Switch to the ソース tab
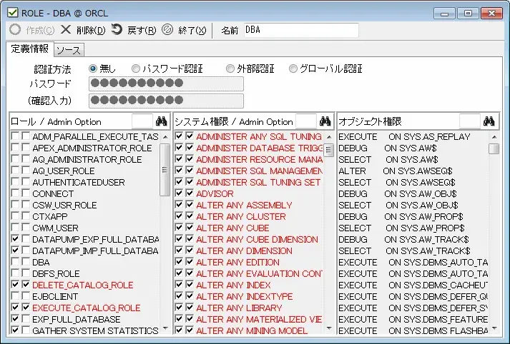This screenshot has width=510, height=344. click(69, 50)
